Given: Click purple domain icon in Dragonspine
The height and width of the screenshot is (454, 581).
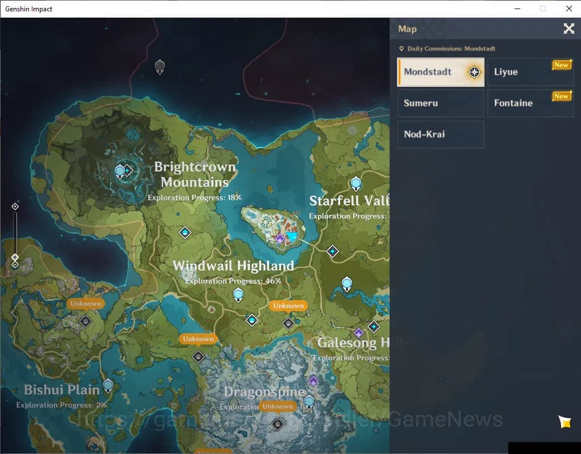Looking at the screenshot, I should pyautogui.click(x=313, y=381).
